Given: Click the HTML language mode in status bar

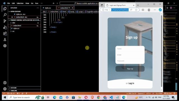Looking at the screenshot, I should [160, 93].
